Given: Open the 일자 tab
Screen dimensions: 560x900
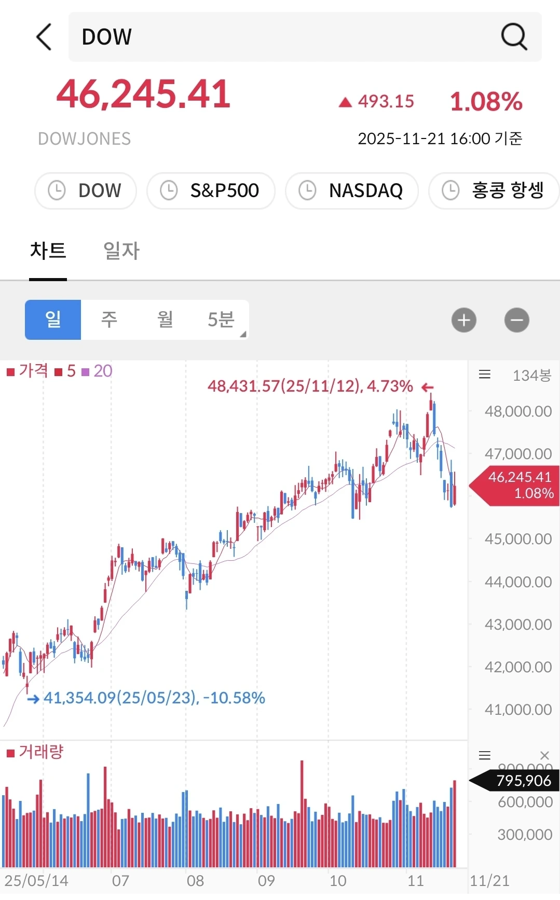Looking at the screenshot, I should coord(121,251).
